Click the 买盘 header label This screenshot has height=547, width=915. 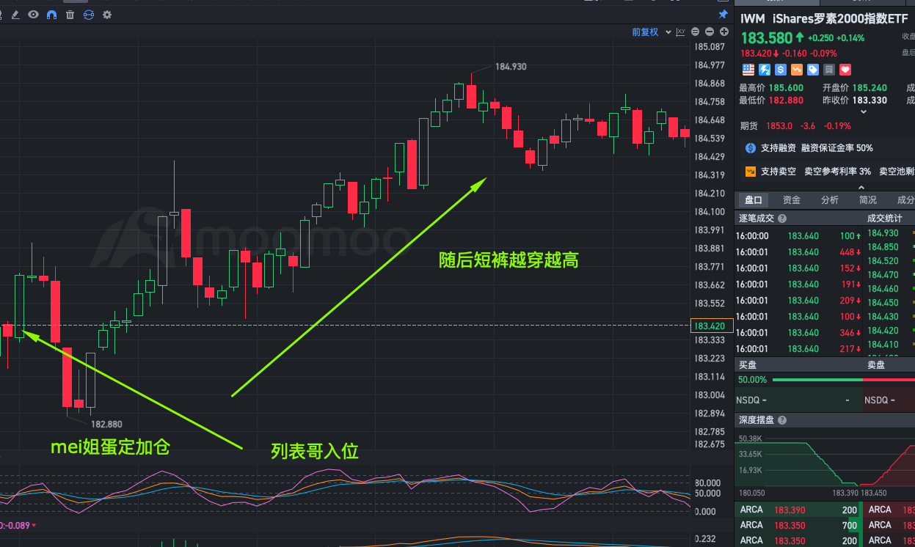(x=748, y=364)
